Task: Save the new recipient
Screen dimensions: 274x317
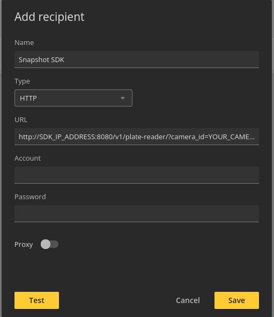Action: [236, 300]
